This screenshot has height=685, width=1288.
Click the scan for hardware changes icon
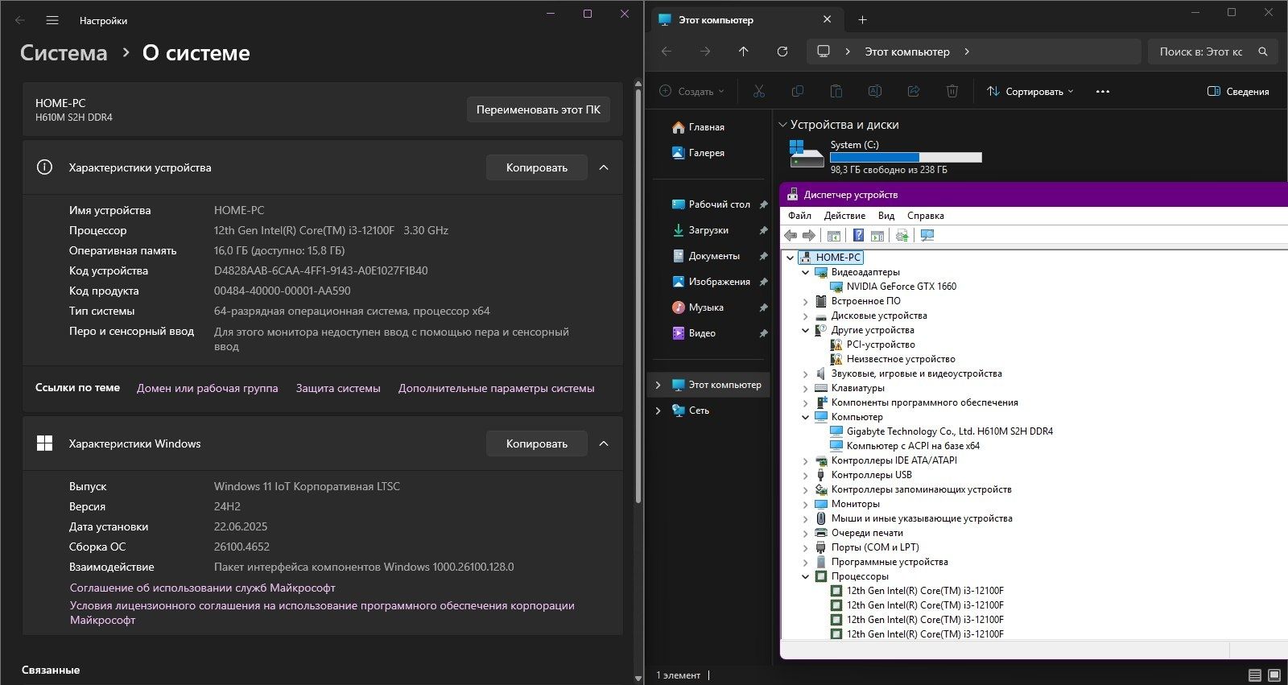[927, 235]
